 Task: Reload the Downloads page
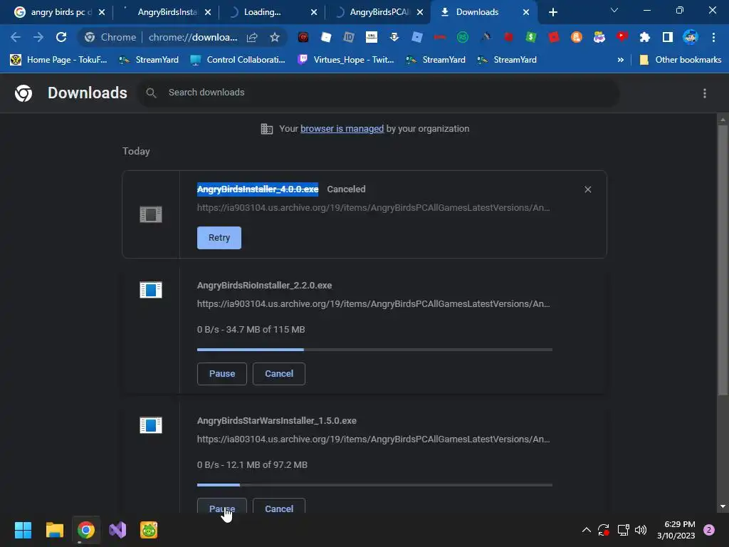61,37
